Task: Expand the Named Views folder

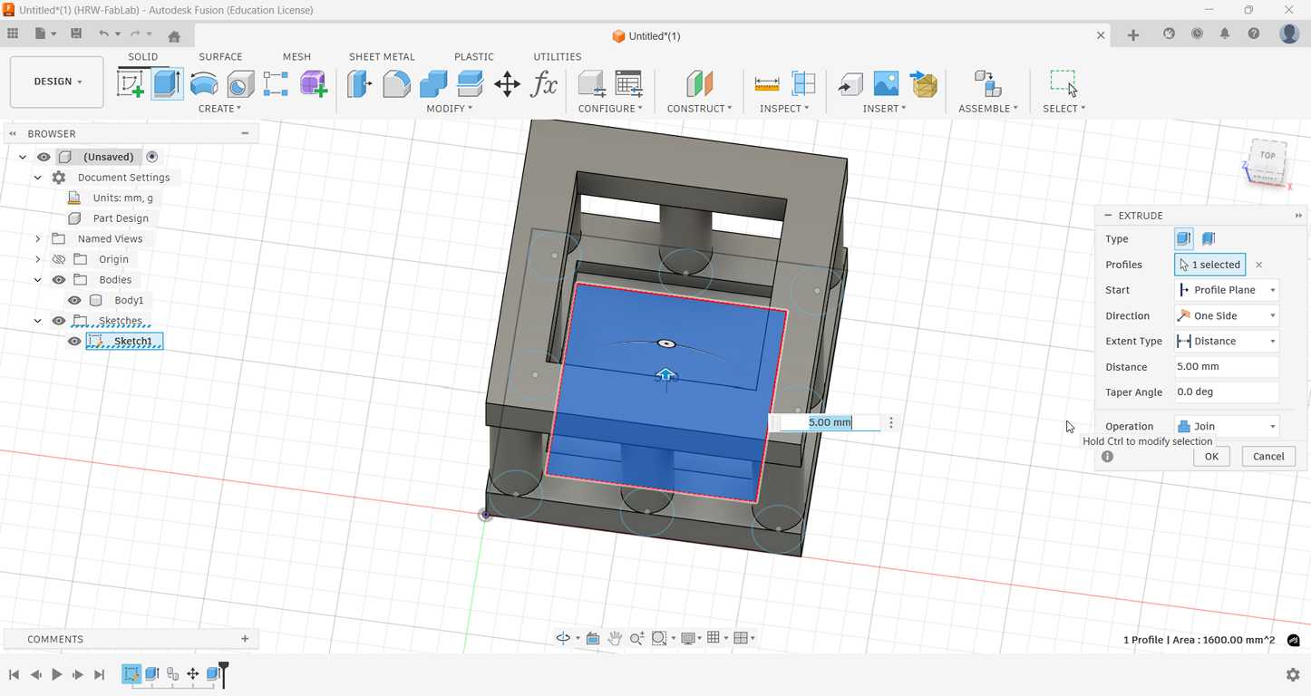Action: [x=37, y=239]
